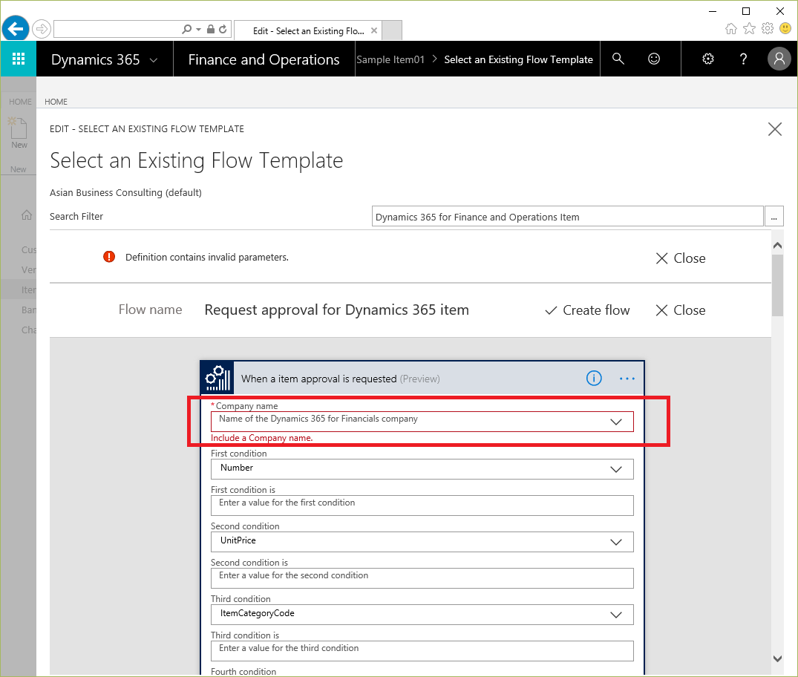This screenshot has width=798, height=677.
Task: Click the info icon on the trigger card
Action: click(x=594, y=378)
